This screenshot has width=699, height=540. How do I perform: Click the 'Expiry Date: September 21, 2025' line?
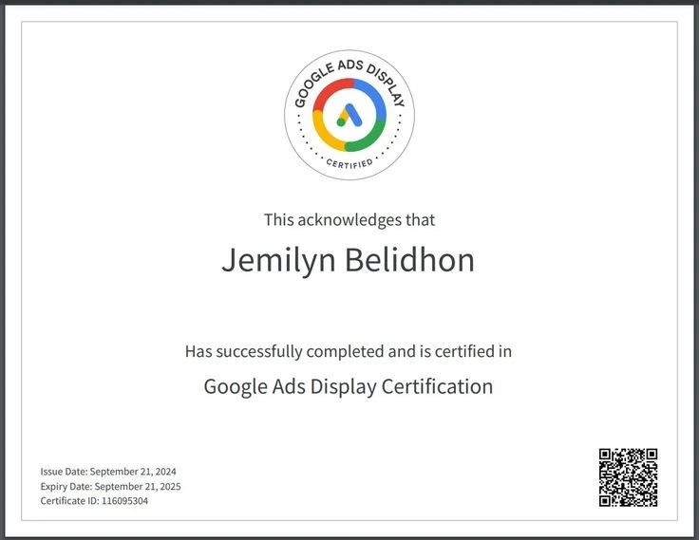coord(110,486)
